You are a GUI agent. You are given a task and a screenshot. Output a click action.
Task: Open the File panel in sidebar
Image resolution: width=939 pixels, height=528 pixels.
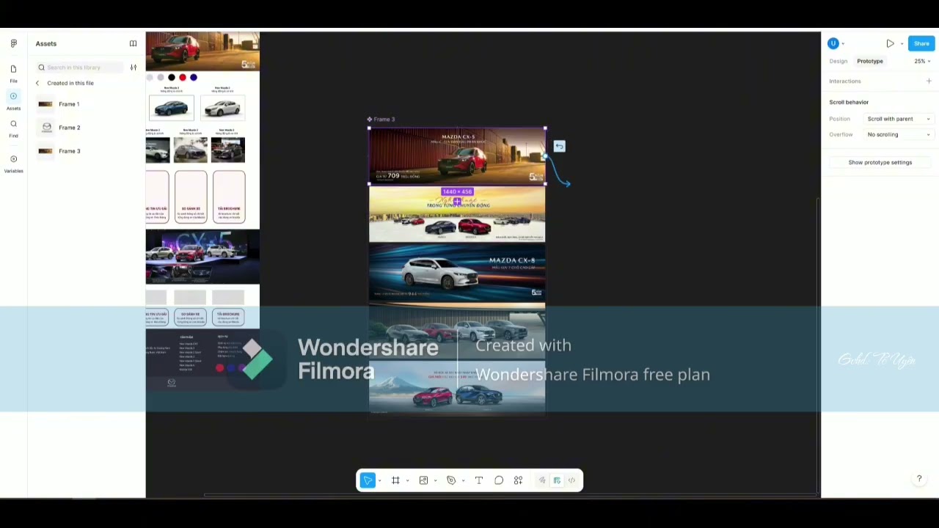click(x=13, y=73)
